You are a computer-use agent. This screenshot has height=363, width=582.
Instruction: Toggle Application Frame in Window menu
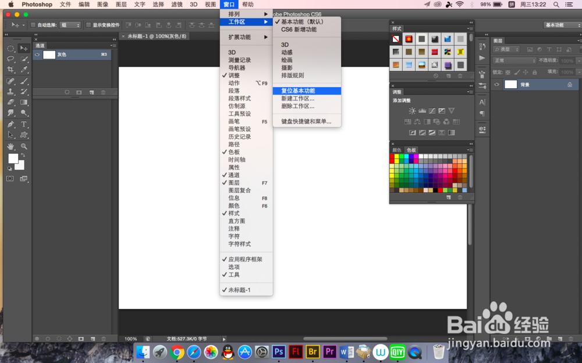[246, 259]
